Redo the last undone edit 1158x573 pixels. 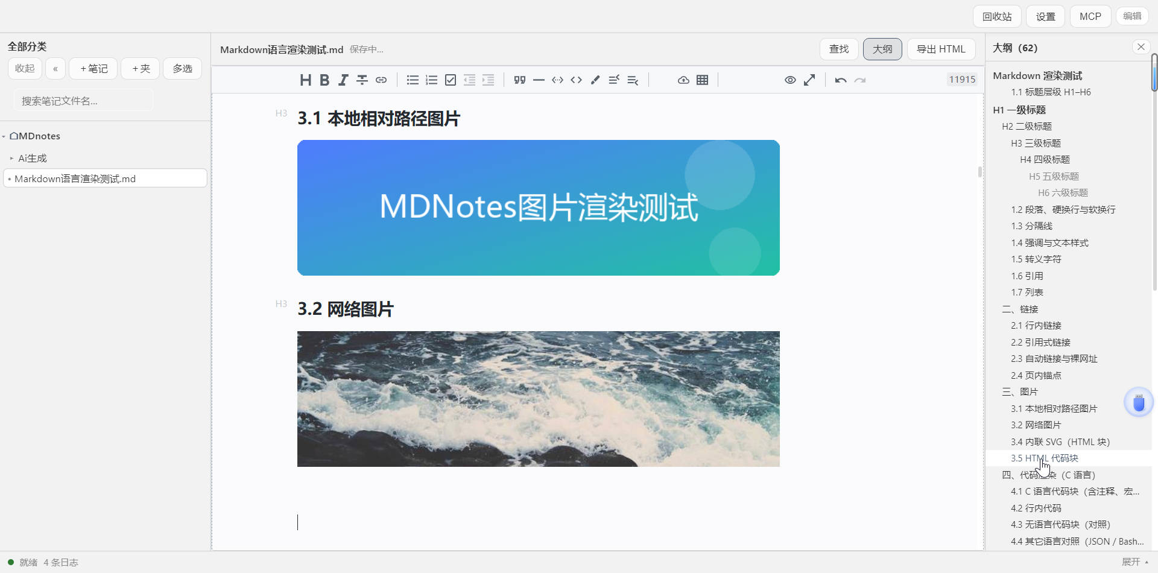(860, 80)
